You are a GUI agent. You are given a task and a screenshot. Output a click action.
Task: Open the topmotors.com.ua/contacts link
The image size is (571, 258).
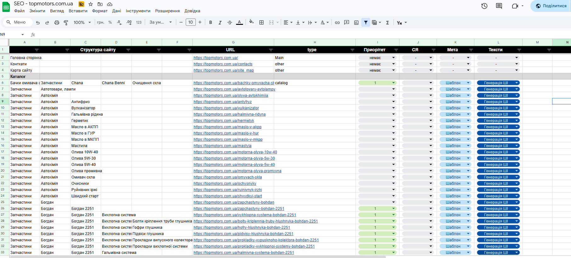pyautogui.click(x=223, y=64)
